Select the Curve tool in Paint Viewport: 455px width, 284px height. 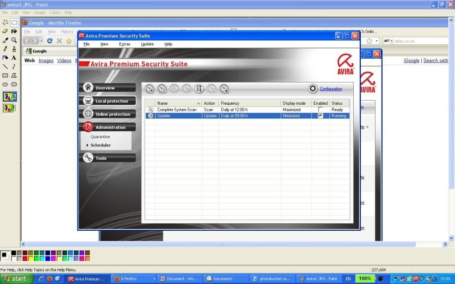point(14,67)
